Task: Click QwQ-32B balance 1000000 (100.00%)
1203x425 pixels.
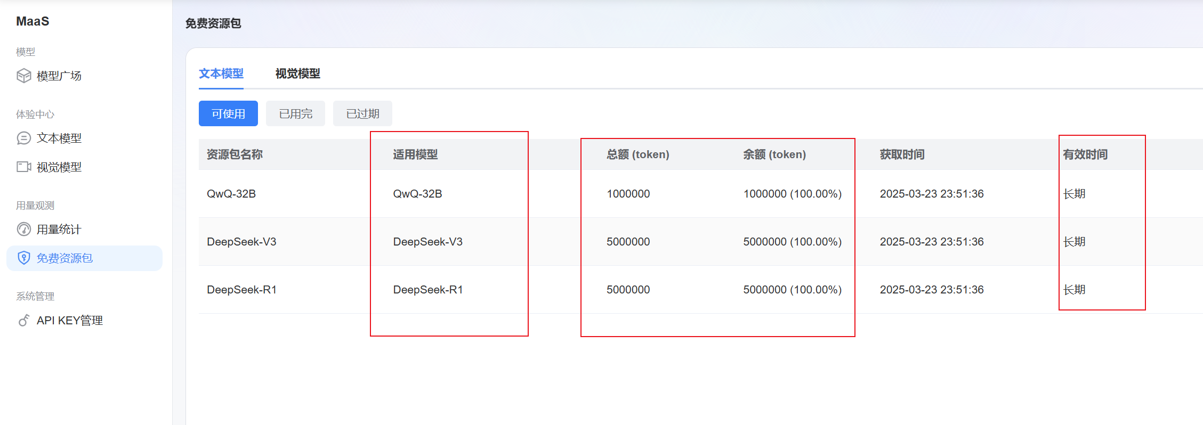Action: tap(793, 194)
